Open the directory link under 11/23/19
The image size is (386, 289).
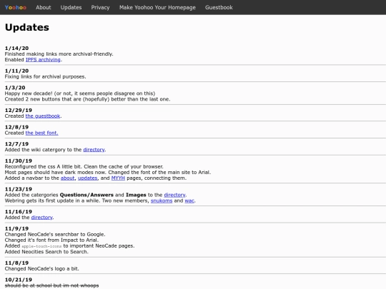(175, 195)
